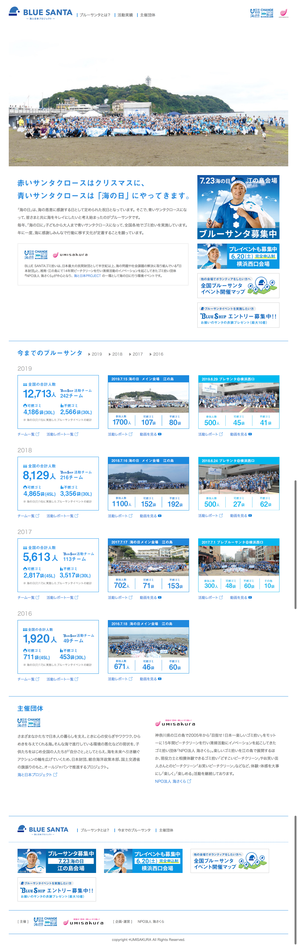Viewport: 297px width, 945px height.
Task: Click the 7.23 ブルーサンタ募集中 sidebar banner
Action: [x=238, y=207]
